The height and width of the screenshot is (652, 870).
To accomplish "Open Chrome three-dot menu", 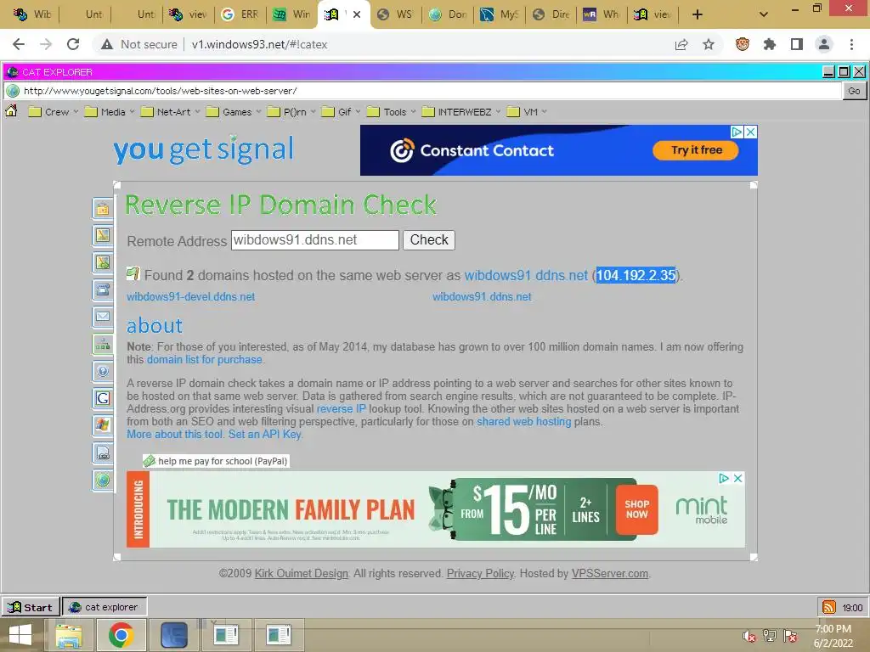I will (851, 44).
